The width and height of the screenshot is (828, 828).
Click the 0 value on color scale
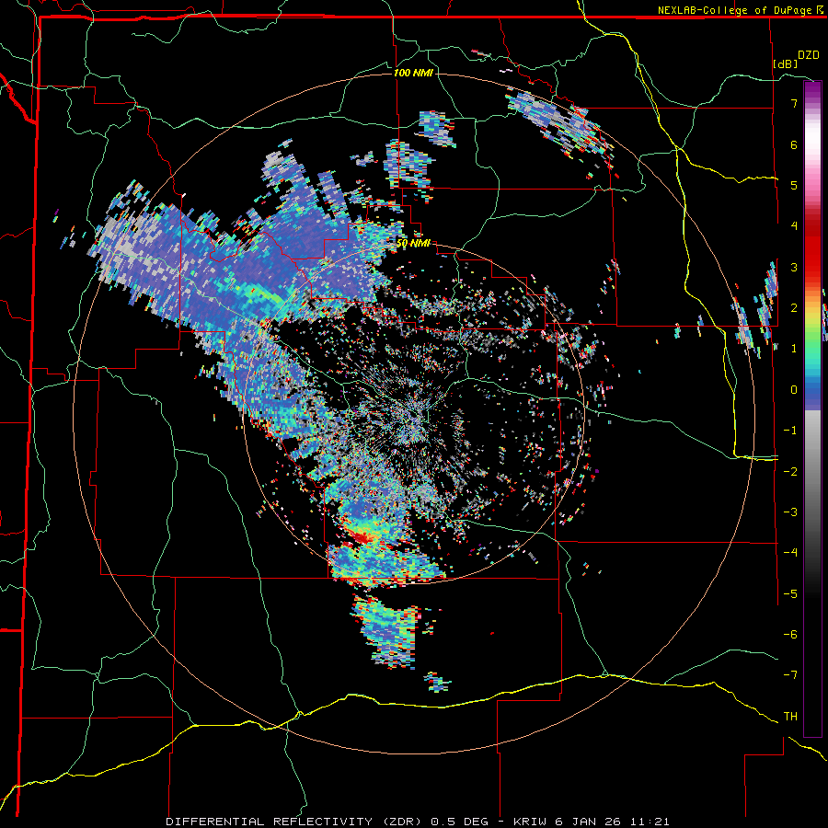[794, 390]
